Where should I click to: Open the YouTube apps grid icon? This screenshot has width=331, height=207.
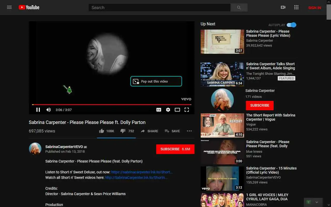tap(296, 7)
